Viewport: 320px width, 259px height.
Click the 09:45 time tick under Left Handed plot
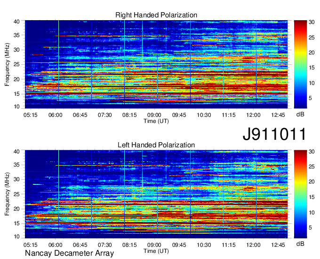pyautogui.click(x=179, y=245)
